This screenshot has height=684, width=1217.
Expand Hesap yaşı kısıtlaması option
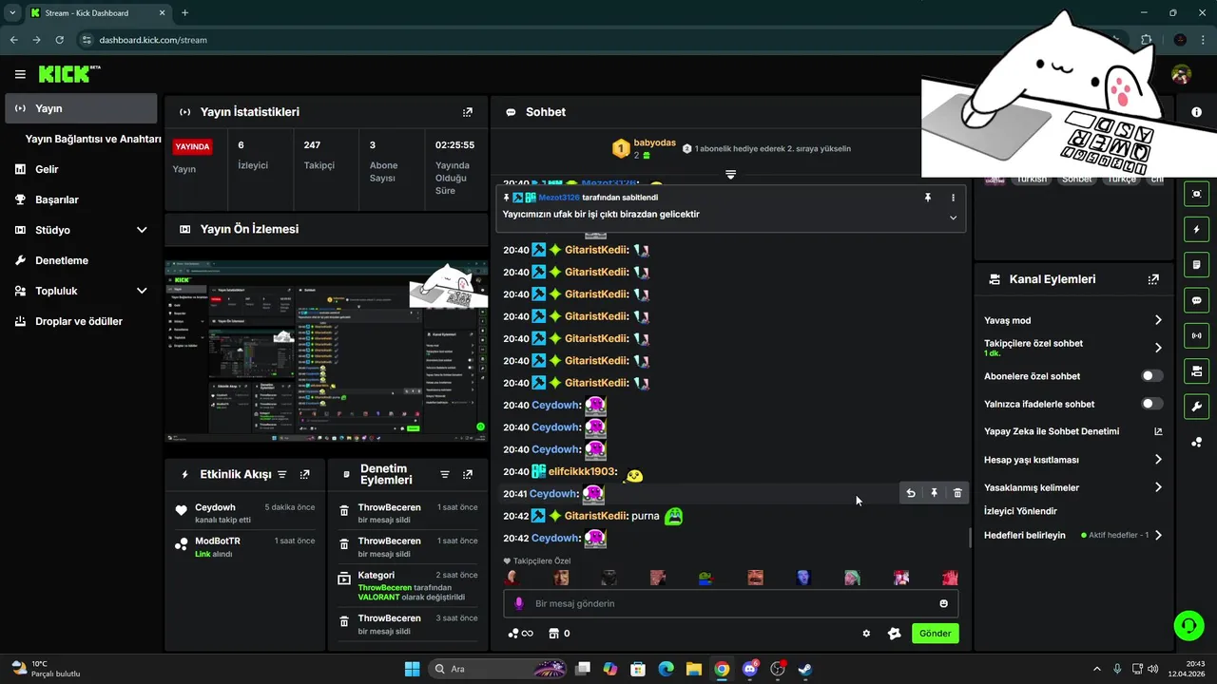(x=1157, y=460)
